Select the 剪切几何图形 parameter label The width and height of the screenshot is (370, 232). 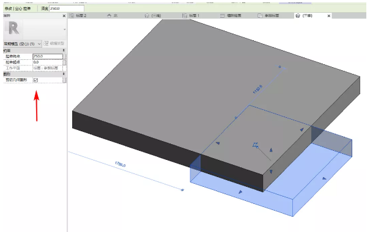tap(17, 80)
